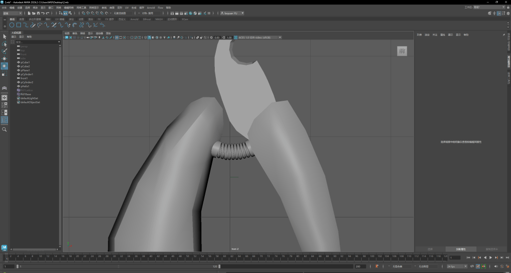Open the 24 fps frame rate dropdown

click(457, 267)
